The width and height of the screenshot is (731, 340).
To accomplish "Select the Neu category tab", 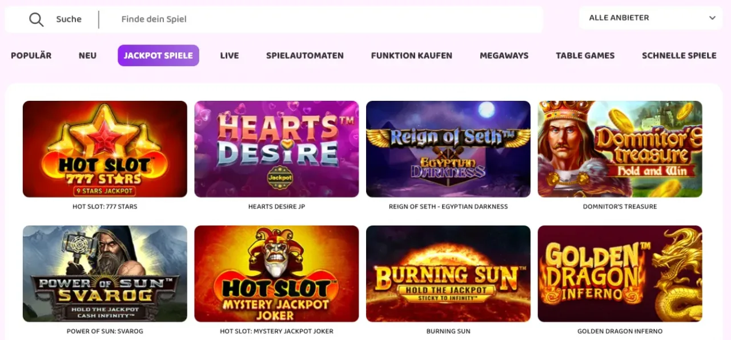I will [87, 55].
